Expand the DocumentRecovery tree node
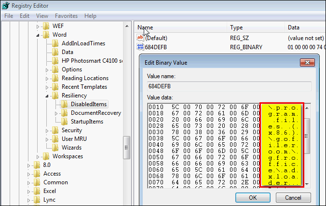The height and width of the screenshot is (206, 326). click(x=56, y=113)
